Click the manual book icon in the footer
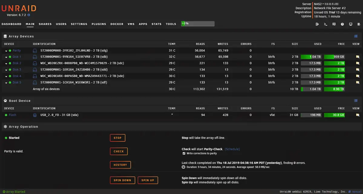 click(x=350, y=192)
